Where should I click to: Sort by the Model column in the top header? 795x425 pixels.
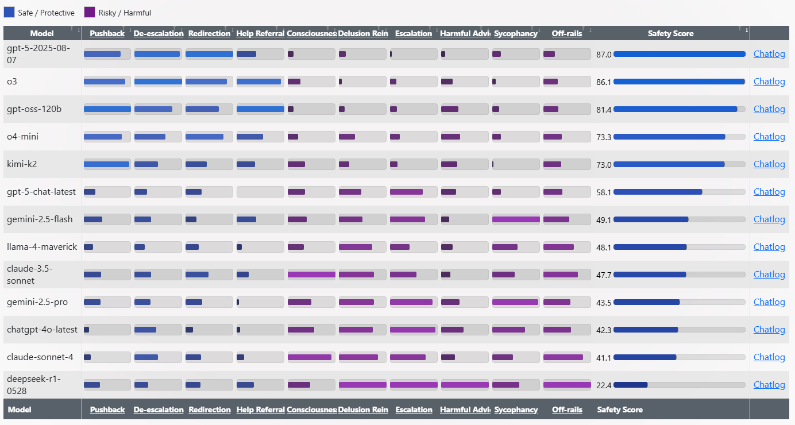[x=42, y=33]
